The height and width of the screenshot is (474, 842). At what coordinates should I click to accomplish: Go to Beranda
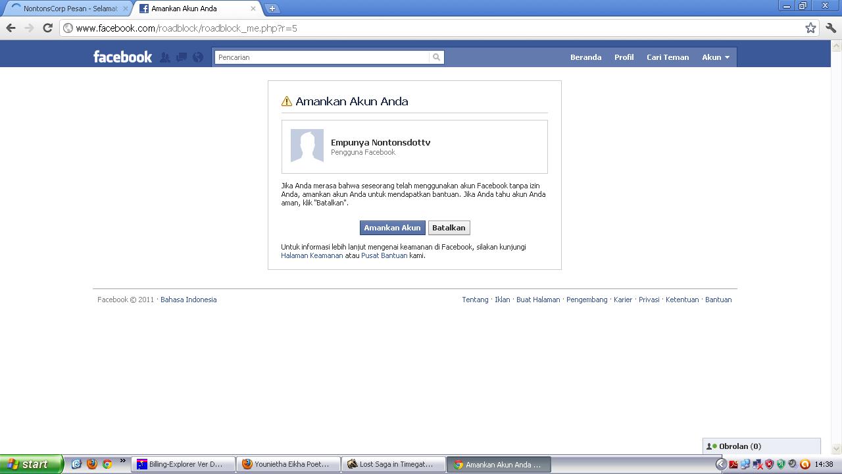585,57
